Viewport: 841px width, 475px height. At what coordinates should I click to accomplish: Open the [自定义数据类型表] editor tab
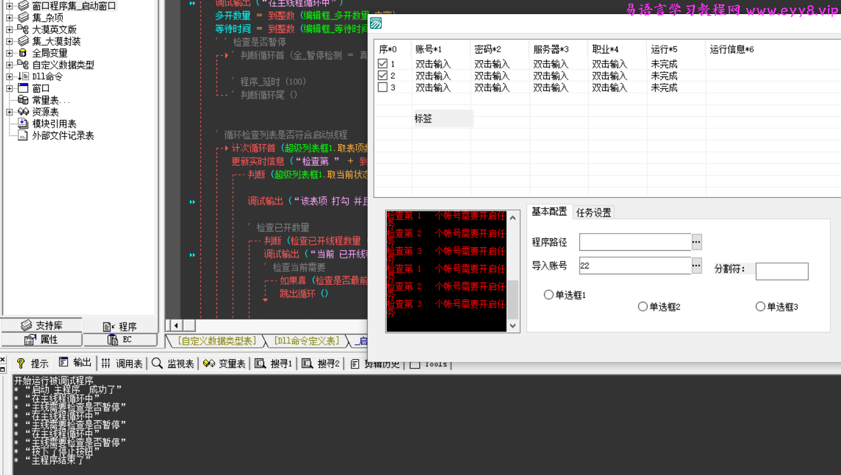tap(216, 341)
